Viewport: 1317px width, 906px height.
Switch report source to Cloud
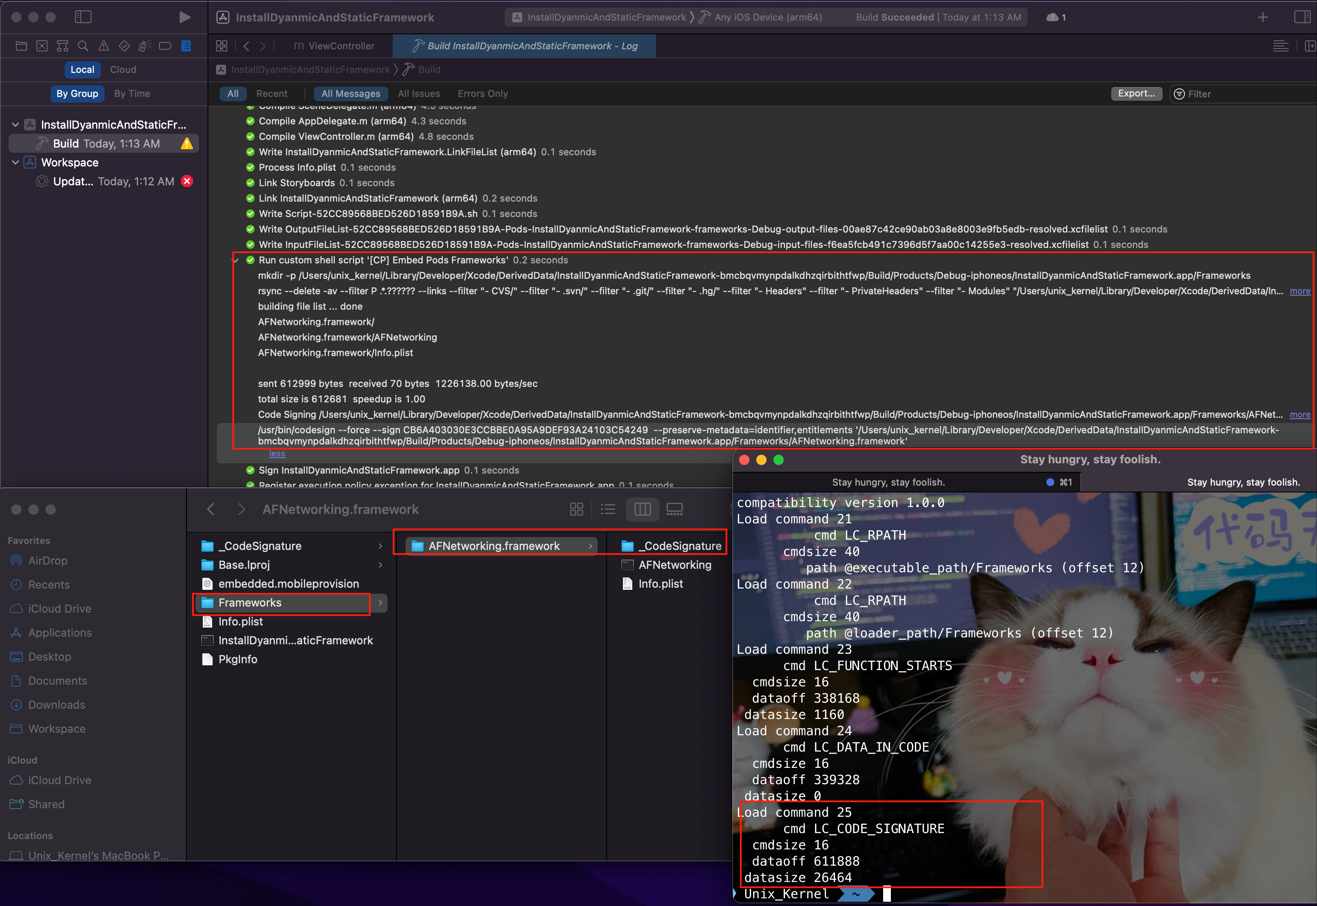pyautogui.click(x=123, y=69)
